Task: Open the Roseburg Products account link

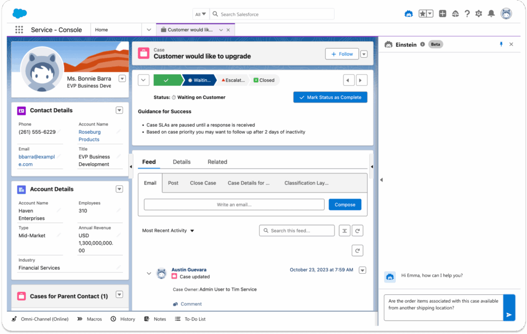Action: [89, 135]
